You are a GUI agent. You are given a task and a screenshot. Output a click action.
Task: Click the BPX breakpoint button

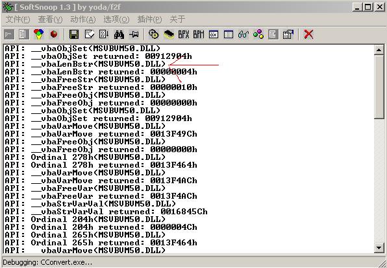pos(184,34)
